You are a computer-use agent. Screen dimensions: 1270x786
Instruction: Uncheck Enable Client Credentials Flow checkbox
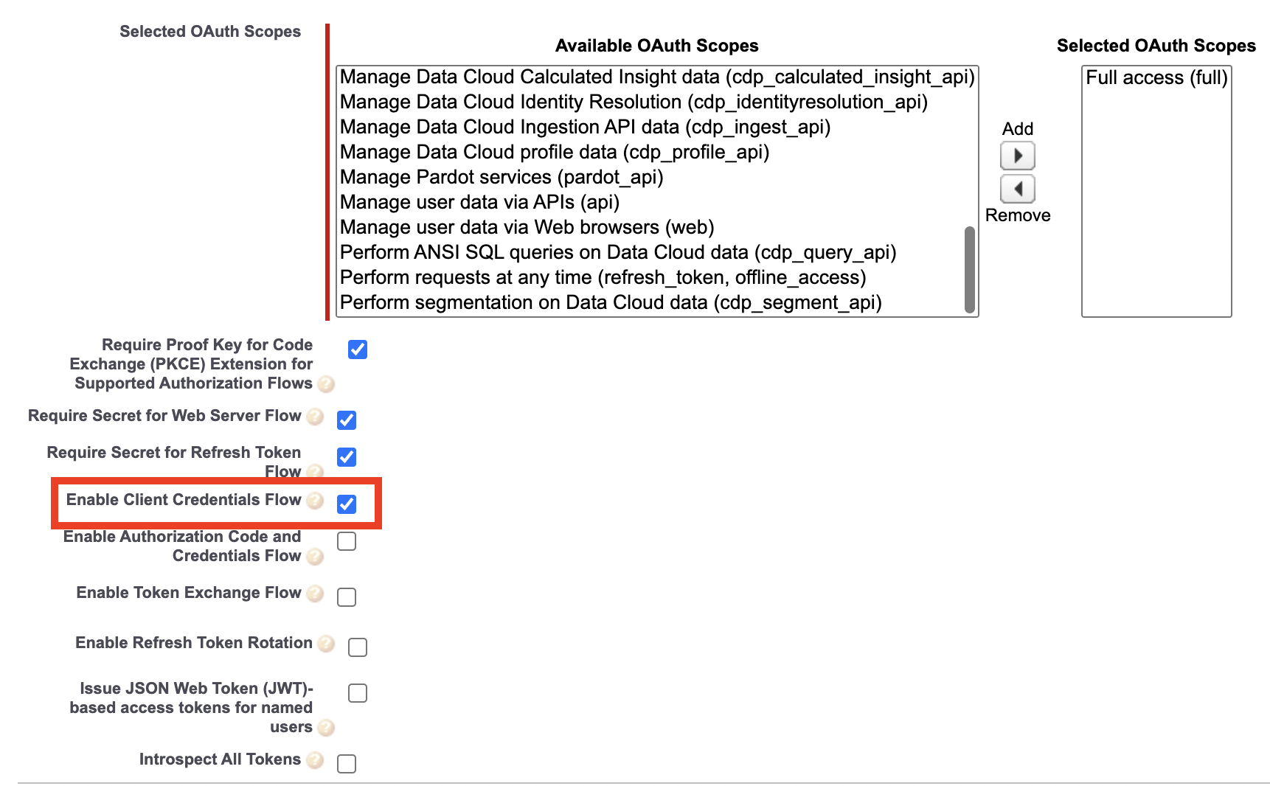coord(347,504)
